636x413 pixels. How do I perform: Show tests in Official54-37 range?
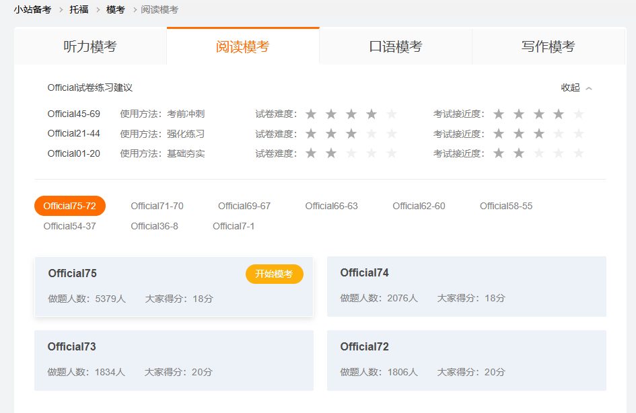pos(70,226)
